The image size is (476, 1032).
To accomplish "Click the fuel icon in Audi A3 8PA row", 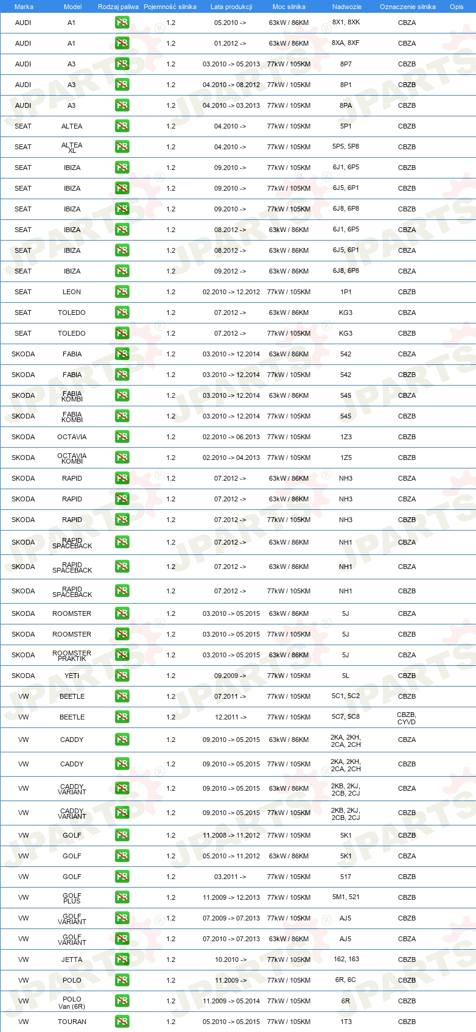I will [122, 105].
